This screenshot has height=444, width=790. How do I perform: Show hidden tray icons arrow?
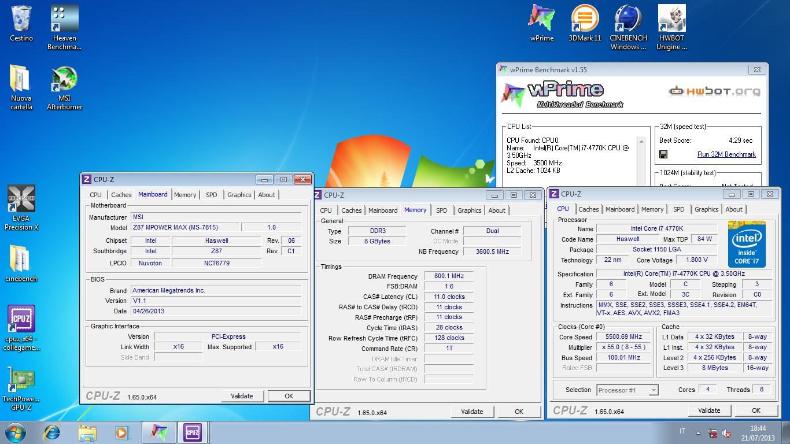click(x=698, y=433)
